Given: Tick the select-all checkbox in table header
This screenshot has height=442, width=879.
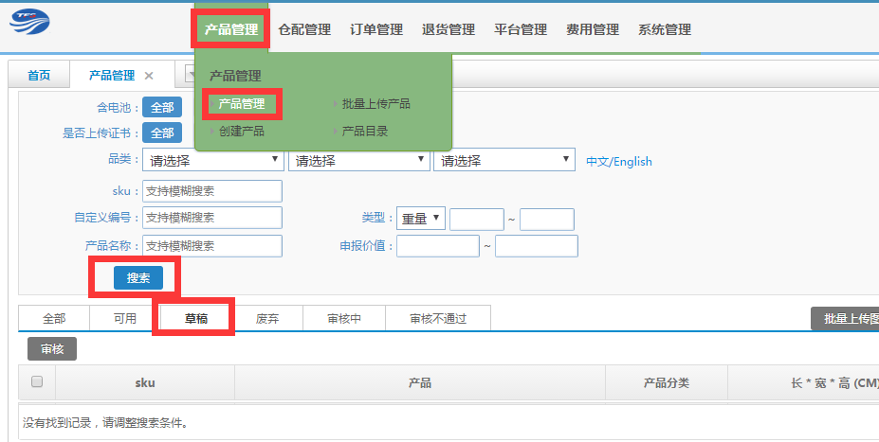Looking at the screenshot, I should [x=37, y=382].
